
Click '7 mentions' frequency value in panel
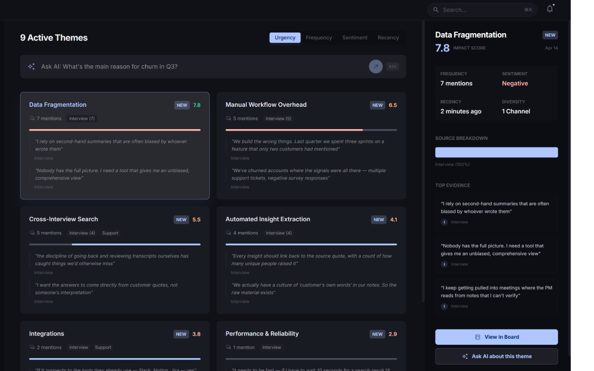click(x=456, y=84)
